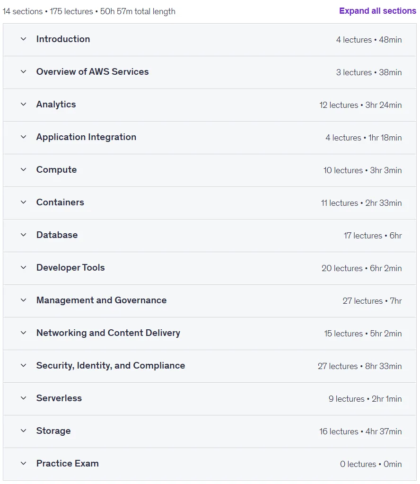Open the Serverless section title
The width and height of the screenshot is (420, 484).
pos(59,398)
